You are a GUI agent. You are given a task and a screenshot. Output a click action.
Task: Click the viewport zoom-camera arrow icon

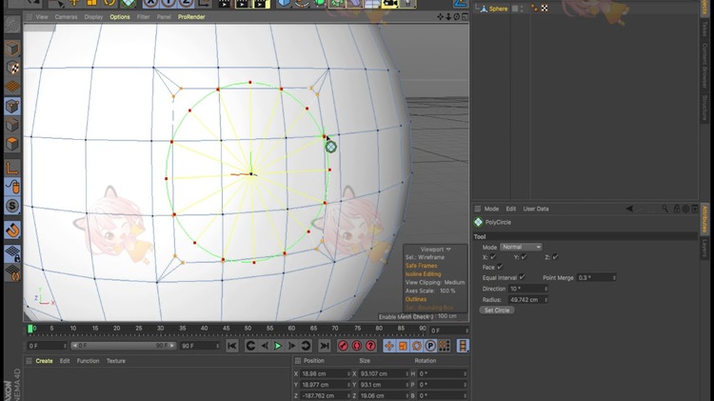click(x=448, y=17)
